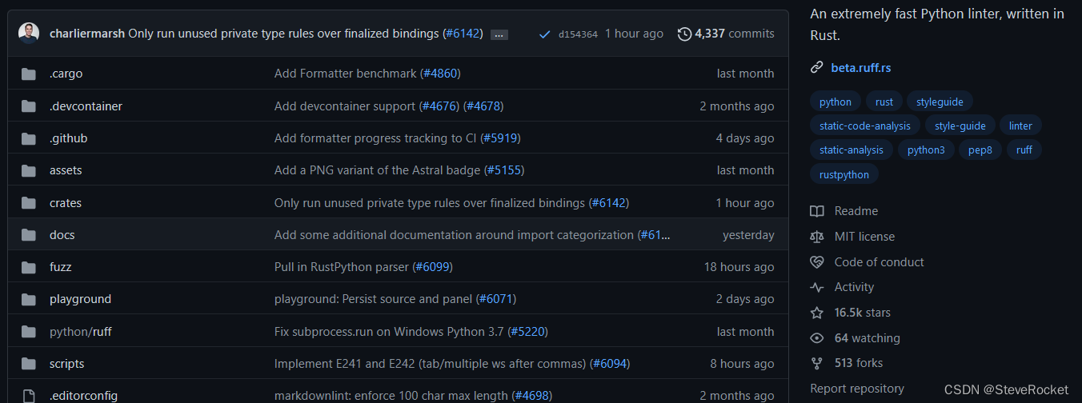Select the linter topic tag
Viewport: 1082px width, 403px height.
1020,126
